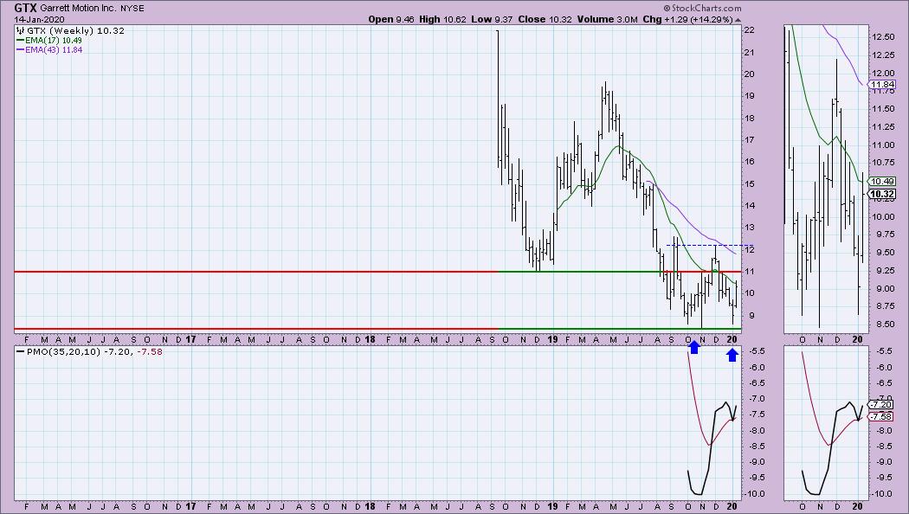Click the bold 10.32 flag on zoomed axis

click(x=882, y=194)
